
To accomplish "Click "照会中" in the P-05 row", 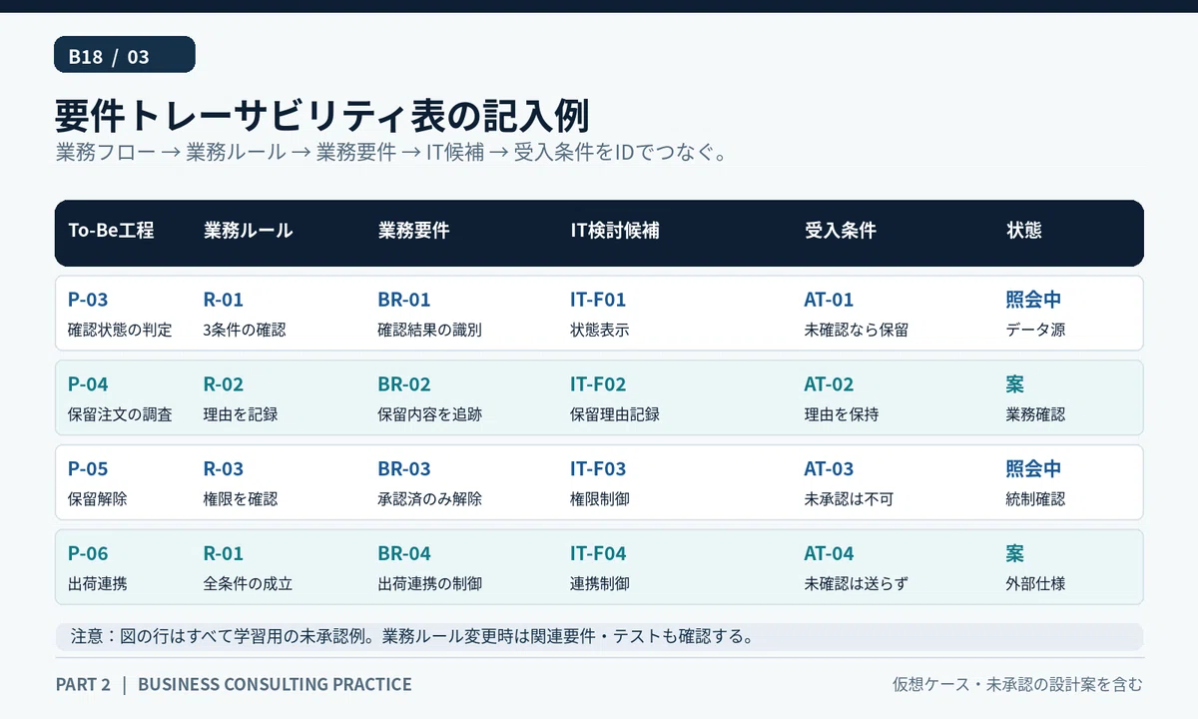I will [x=1033, y=469].
